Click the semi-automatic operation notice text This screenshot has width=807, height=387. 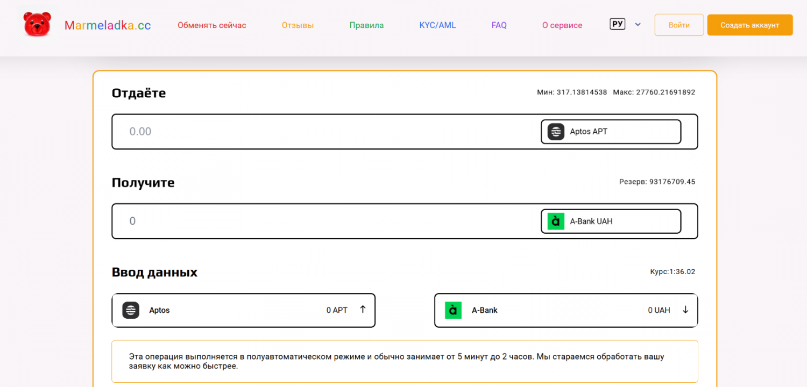pyautogui.click(x=397, y=361)
